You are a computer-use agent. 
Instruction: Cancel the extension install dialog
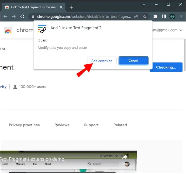(133, 61)
